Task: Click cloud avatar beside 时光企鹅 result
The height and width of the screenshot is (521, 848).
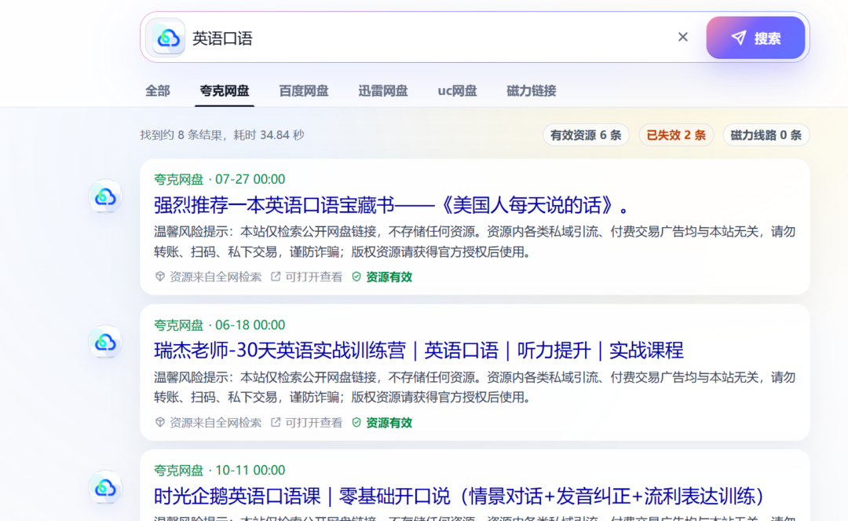Action: click(x=105, y=488)
